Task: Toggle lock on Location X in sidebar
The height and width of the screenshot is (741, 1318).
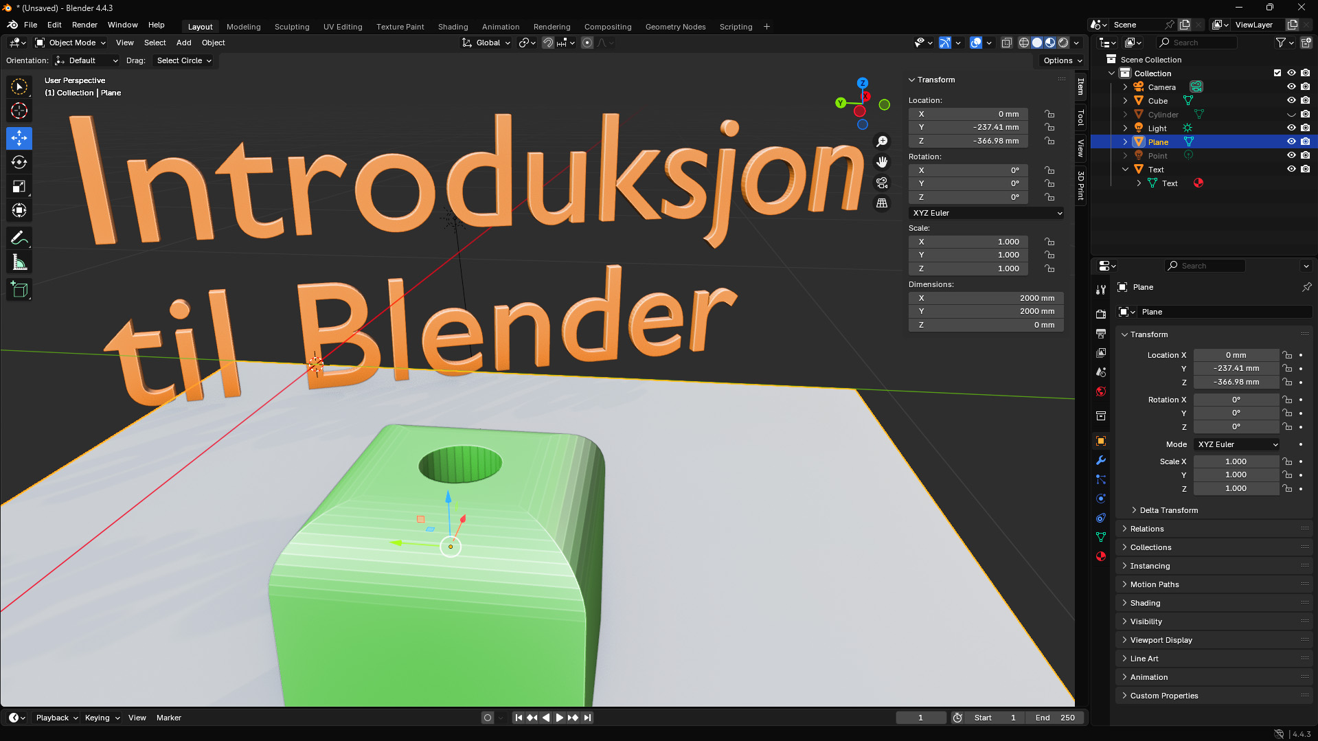Action: point(1049,114)
